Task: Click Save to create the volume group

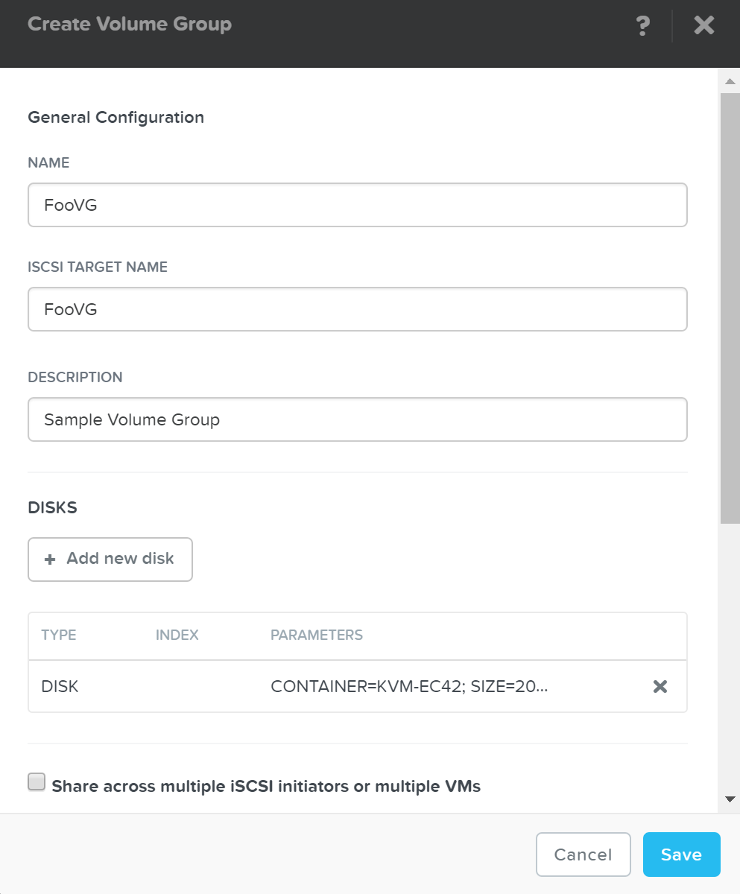Action: pos(681,855)
